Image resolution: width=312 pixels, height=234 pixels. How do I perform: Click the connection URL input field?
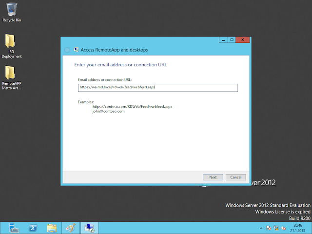tap(157, 88)
